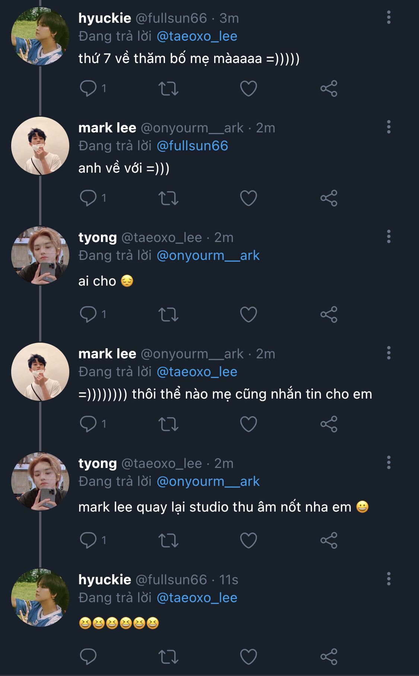Like tyong's "quay lại studio" tweet
This screenshot has width=419, height=676.
[248, 540]
